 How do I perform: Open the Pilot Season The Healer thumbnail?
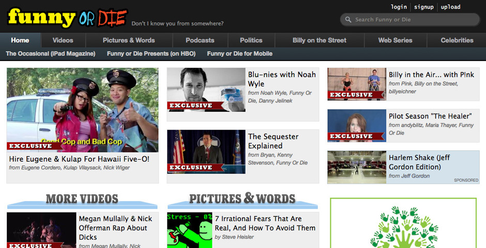coord(357,126)
